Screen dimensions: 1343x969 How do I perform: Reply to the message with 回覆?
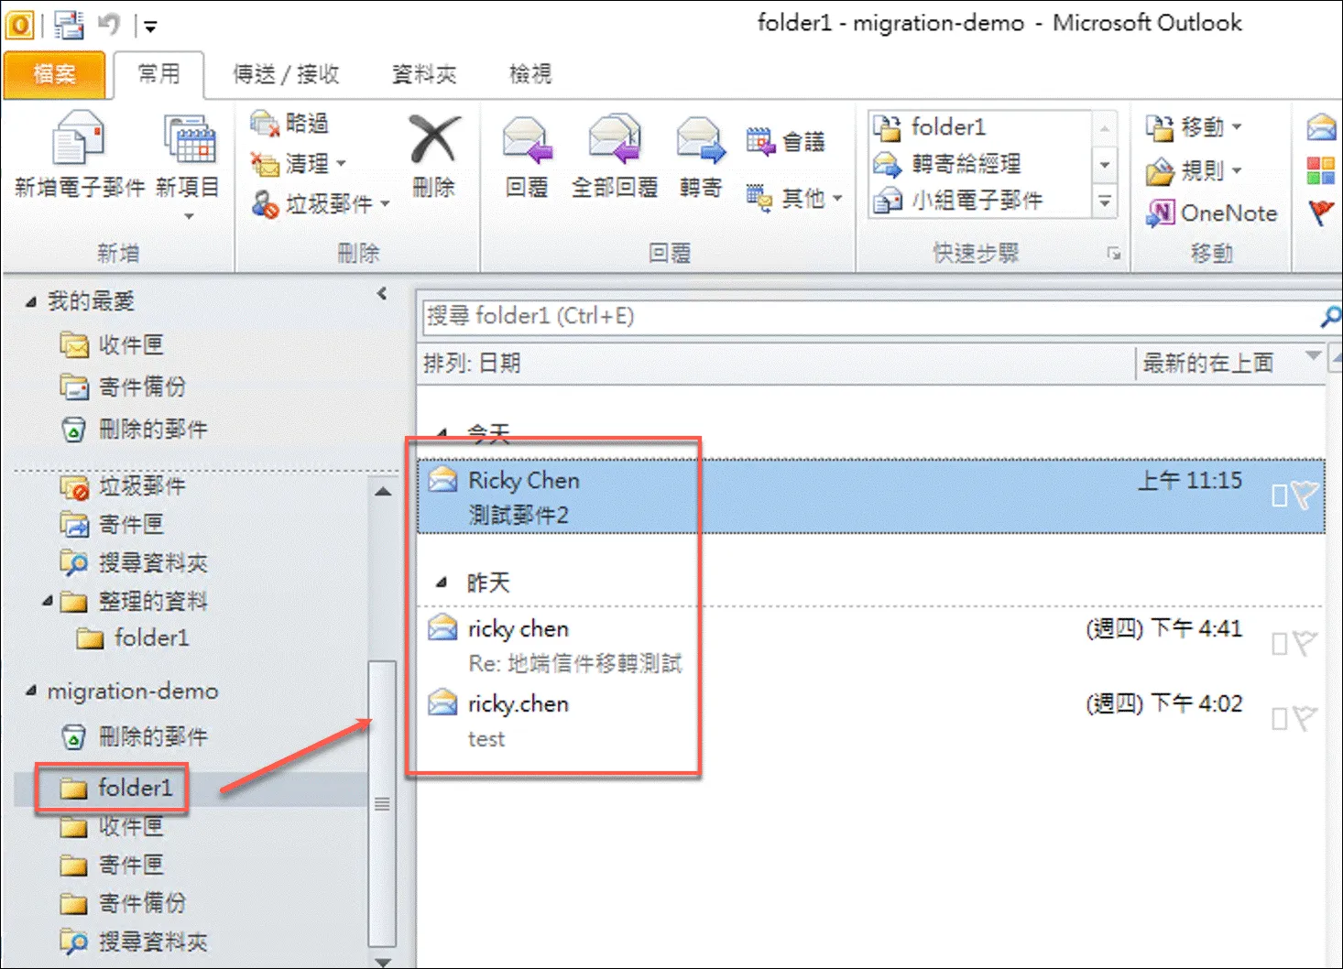click(x=528, y=156)
